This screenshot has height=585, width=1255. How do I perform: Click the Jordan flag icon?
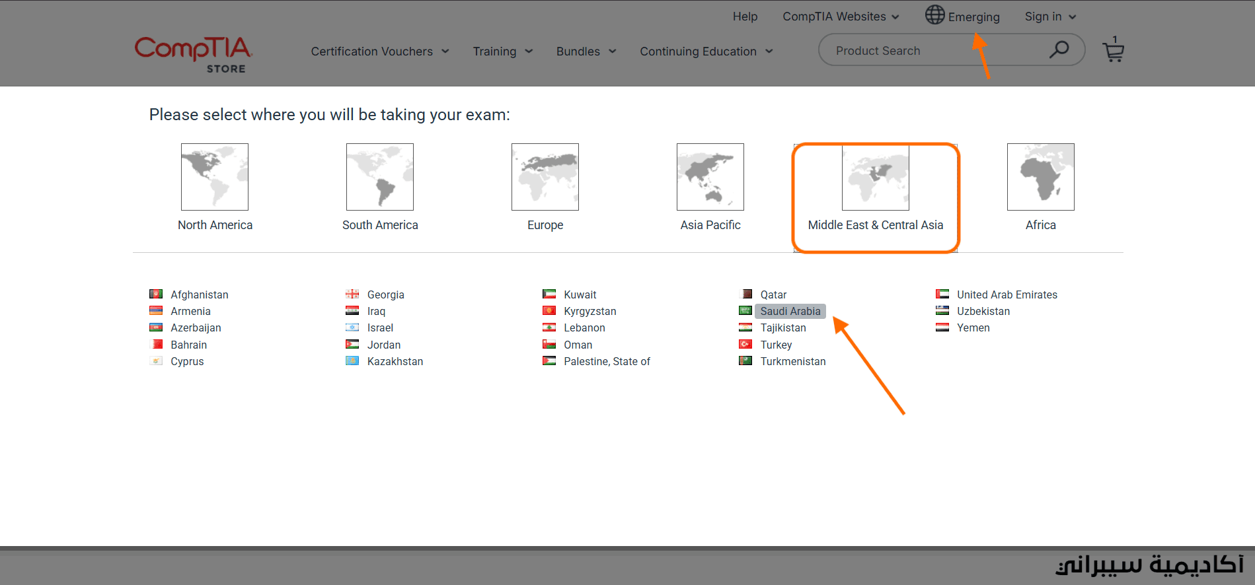[352, 344]
